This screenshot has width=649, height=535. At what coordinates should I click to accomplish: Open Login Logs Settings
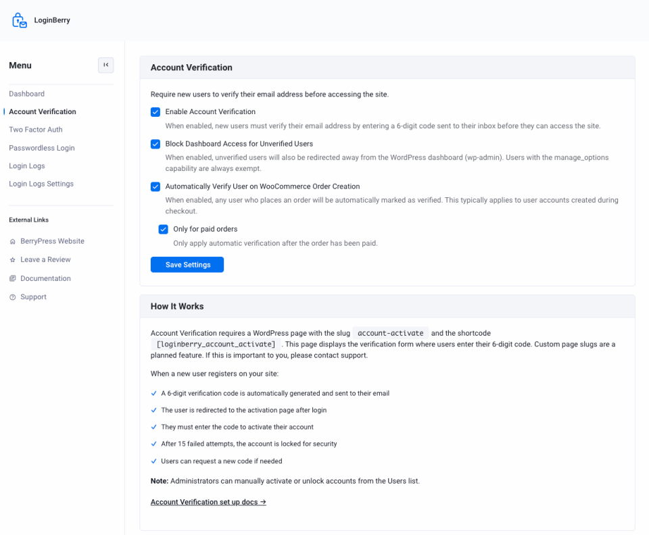[41, 184]
